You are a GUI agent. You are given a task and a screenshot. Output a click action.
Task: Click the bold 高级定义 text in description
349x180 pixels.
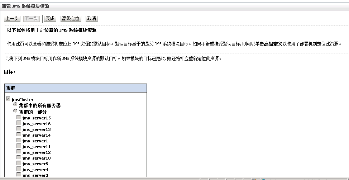point(273,44)
